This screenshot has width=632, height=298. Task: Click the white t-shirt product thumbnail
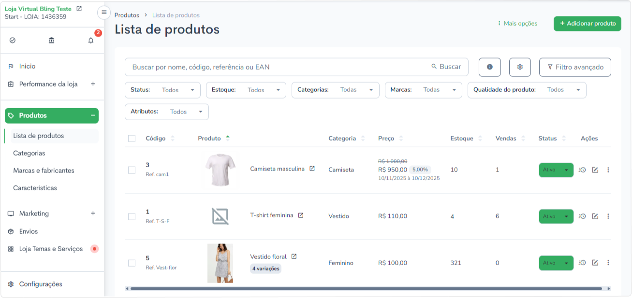click(220, 170)
